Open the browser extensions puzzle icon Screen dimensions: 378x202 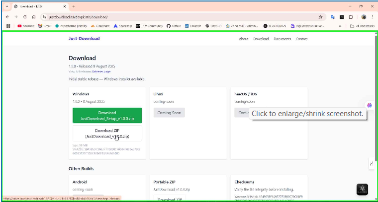[x=351, y=17]
